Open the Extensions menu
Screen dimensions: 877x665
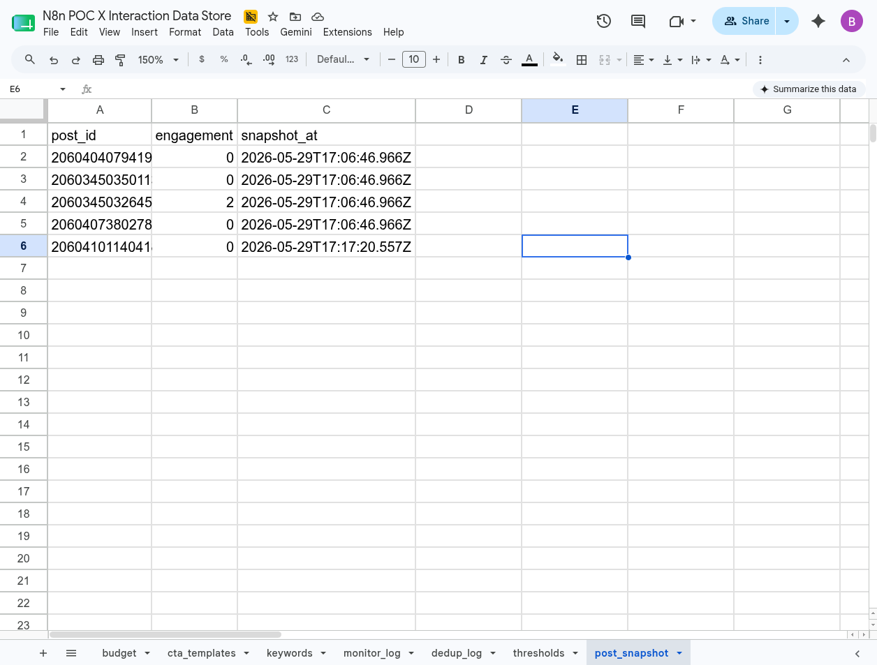[x=348, y=32]
